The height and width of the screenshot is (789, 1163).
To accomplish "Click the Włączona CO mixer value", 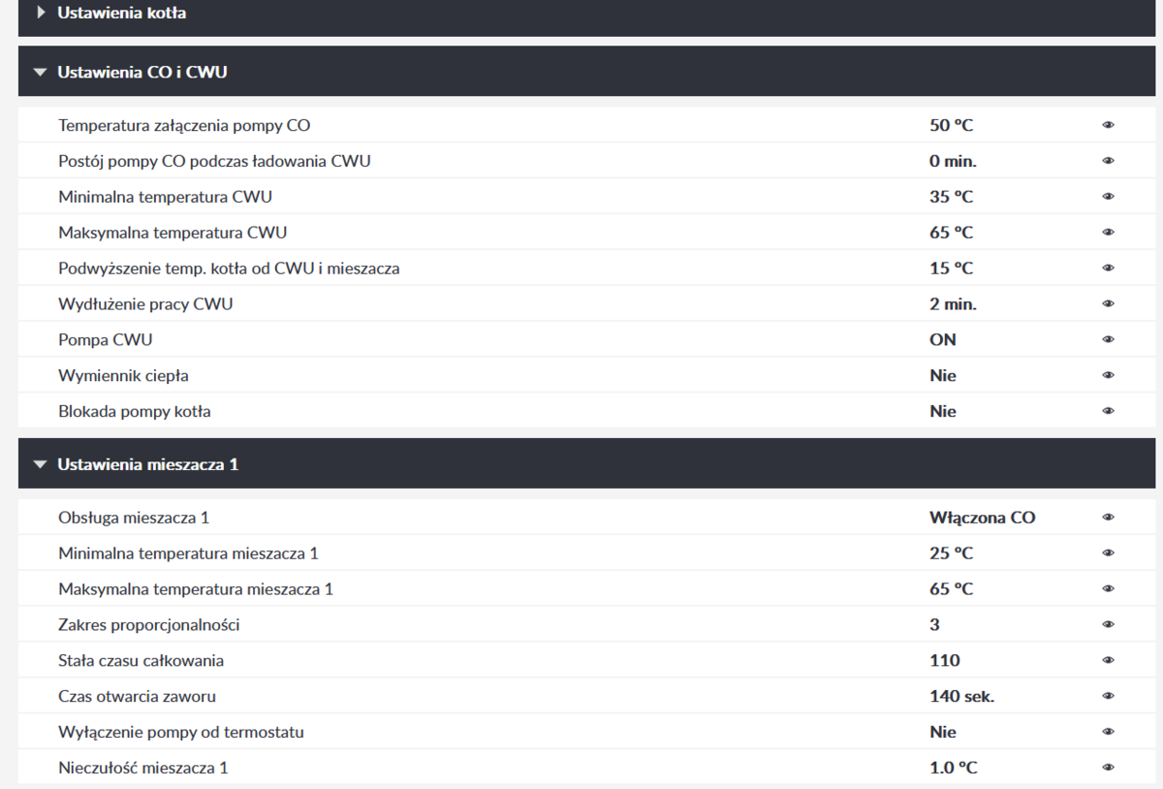I will (x=982, y=518).
